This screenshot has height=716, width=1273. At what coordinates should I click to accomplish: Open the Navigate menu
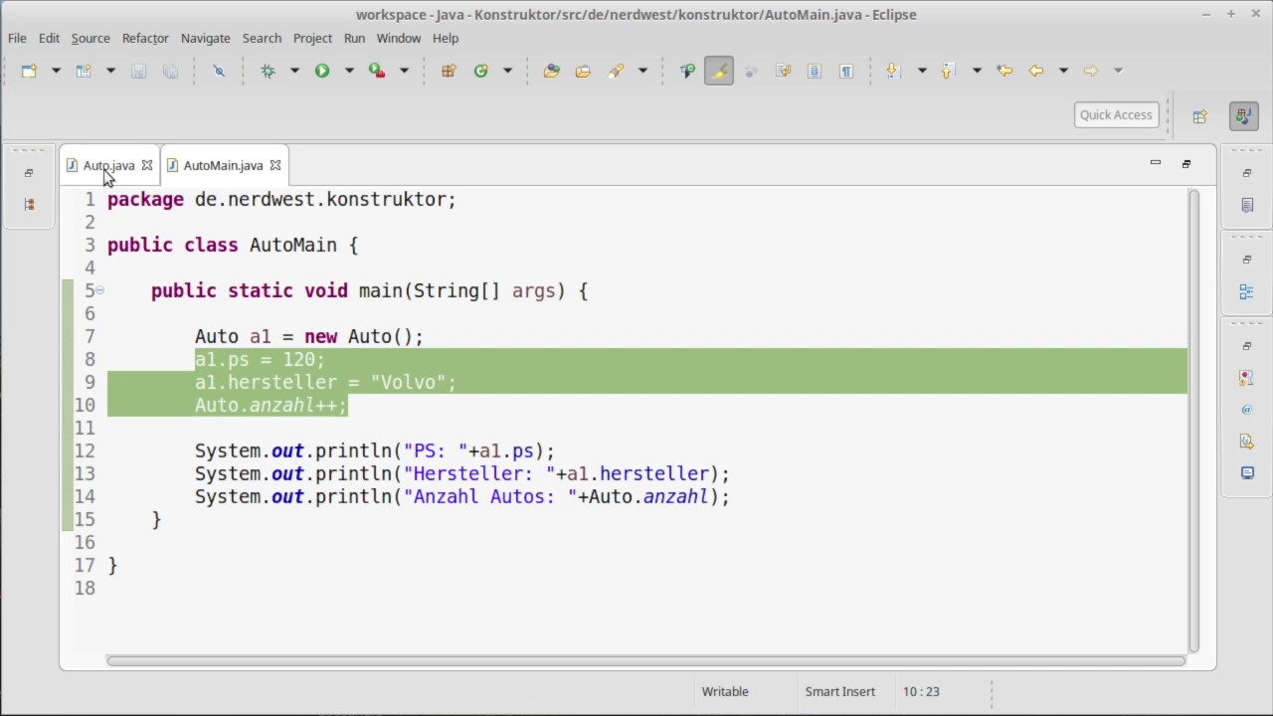206,38
